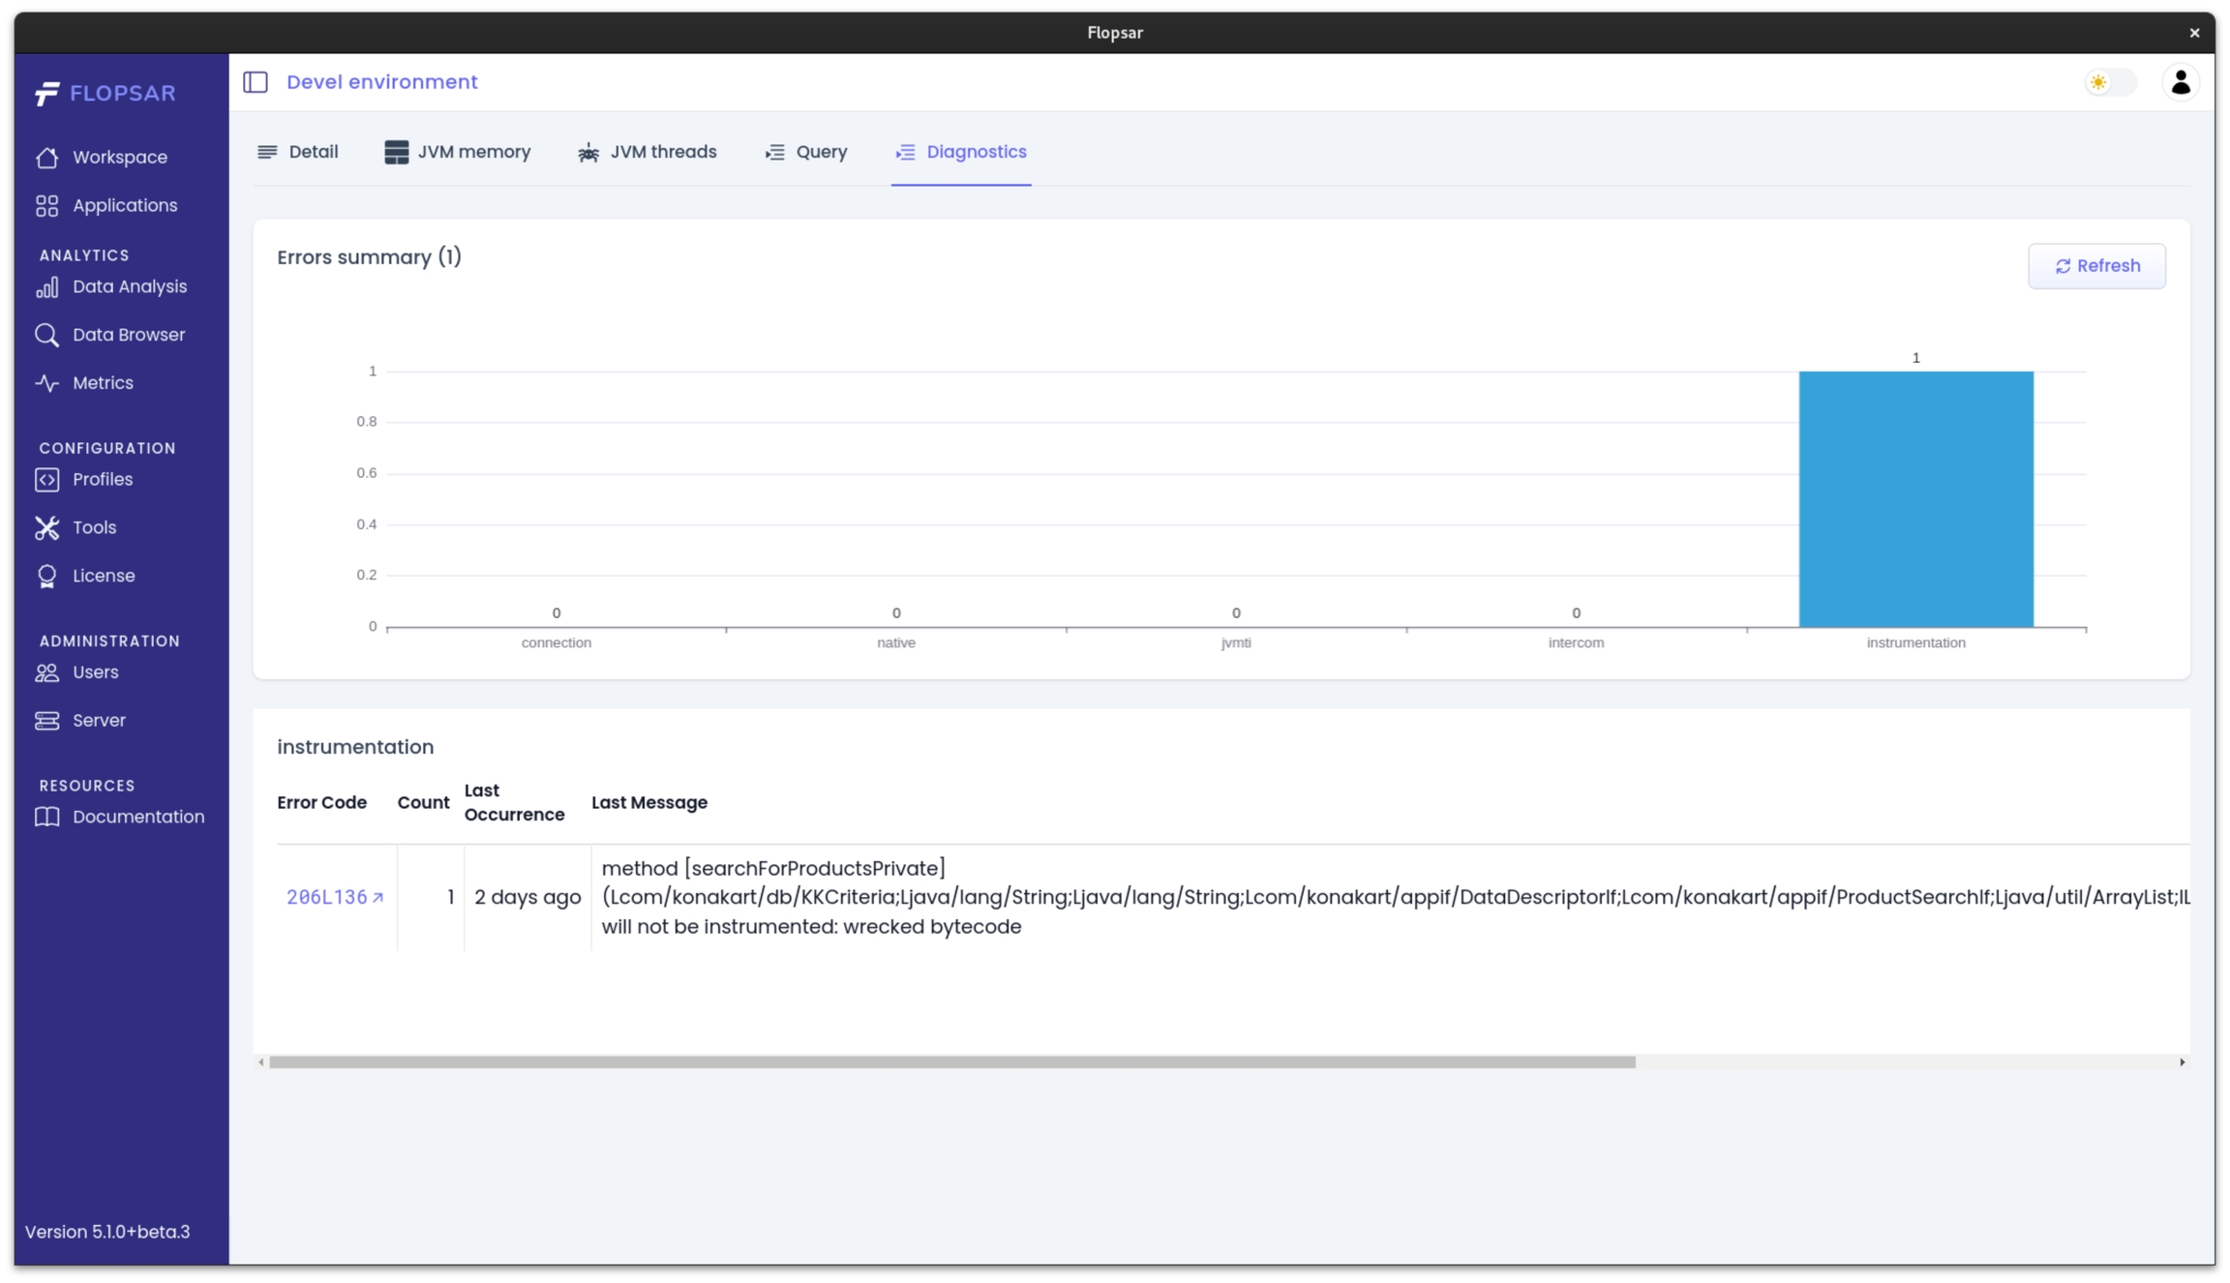2230x1283 pixels.
Task: Collapse the sidebar panel toggle
Action: click(x=256, y=82)
